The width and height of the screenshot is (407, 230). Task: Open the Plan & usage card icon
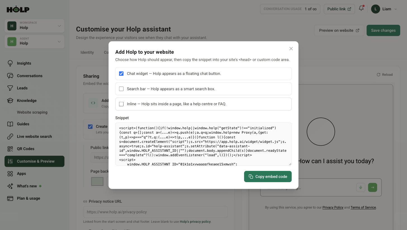point(10,198)
